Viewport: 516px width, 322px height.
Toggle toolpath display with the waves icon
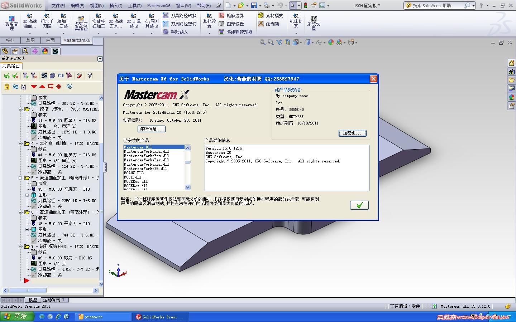pyautogui.click(x=15, y=87)
